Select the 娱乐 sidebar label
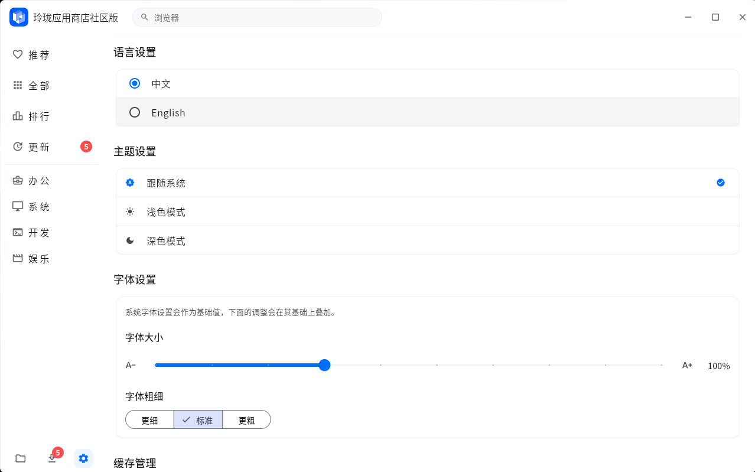Image resolution: width=755 pixels, height=472 pixels. [39, 259]
